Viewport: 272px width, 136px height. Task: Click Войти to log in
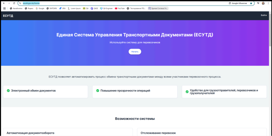(264, 15)
